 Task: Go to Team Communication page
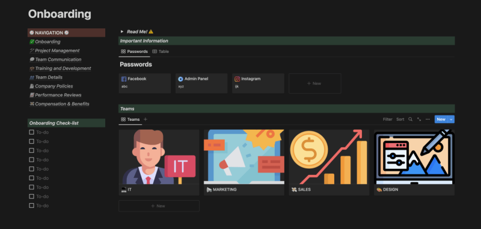coord(58,60)
